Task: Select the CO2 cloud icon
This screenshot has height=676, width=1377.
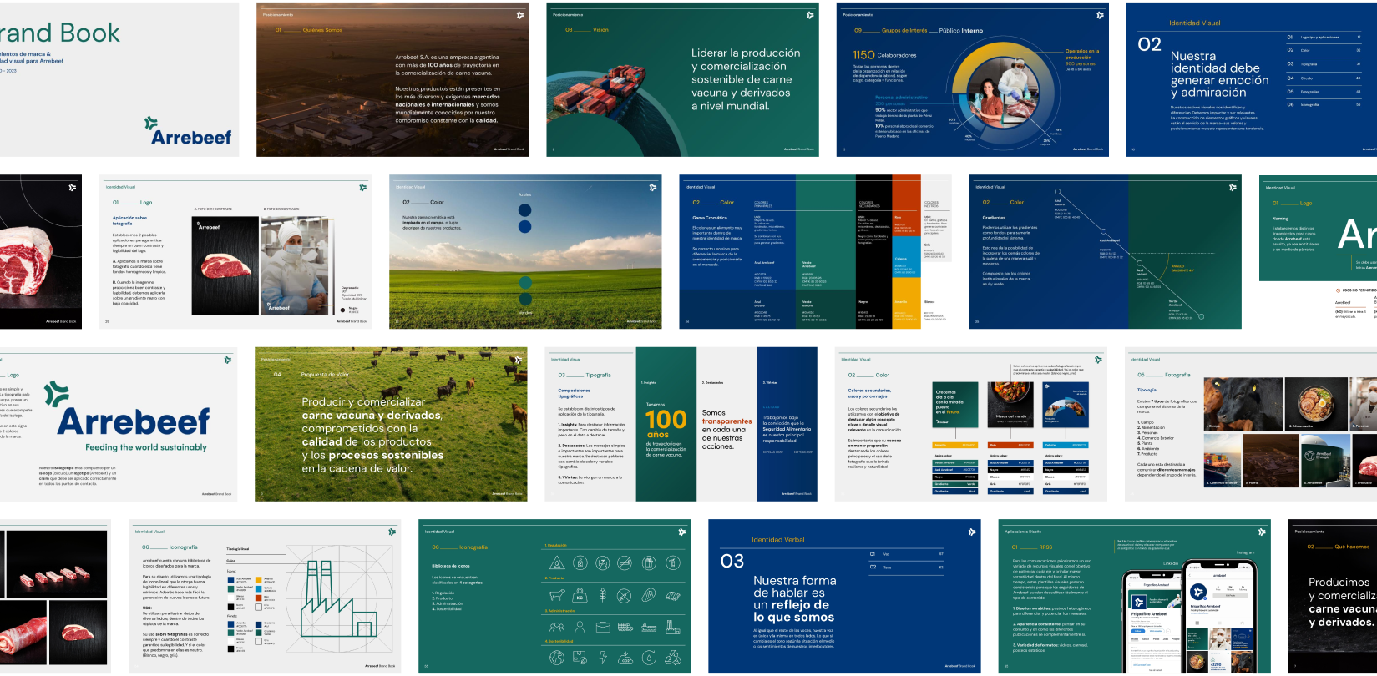Action: coord(625,659)
